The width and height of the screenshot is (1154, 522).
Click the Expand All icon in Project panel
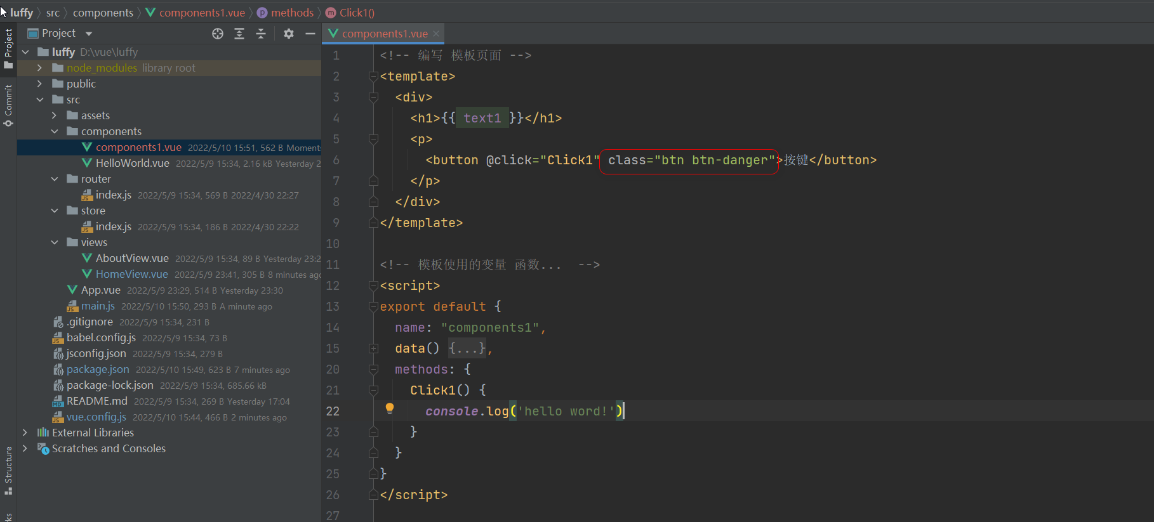(x=239, y=34)
